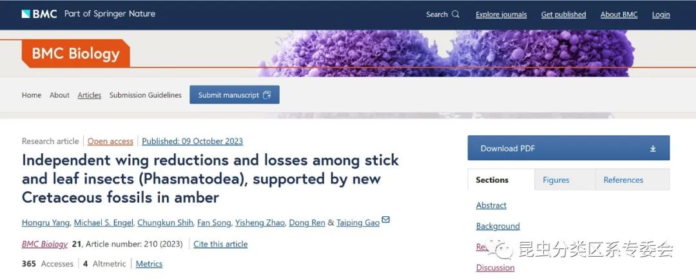Open search via magnifying glass icon

(x=456, y=14)
